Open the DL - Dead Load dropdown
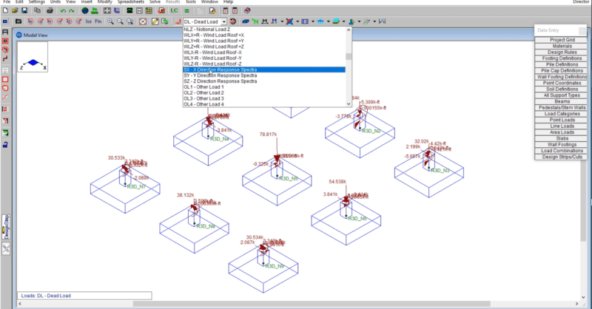 coord(225,22)
